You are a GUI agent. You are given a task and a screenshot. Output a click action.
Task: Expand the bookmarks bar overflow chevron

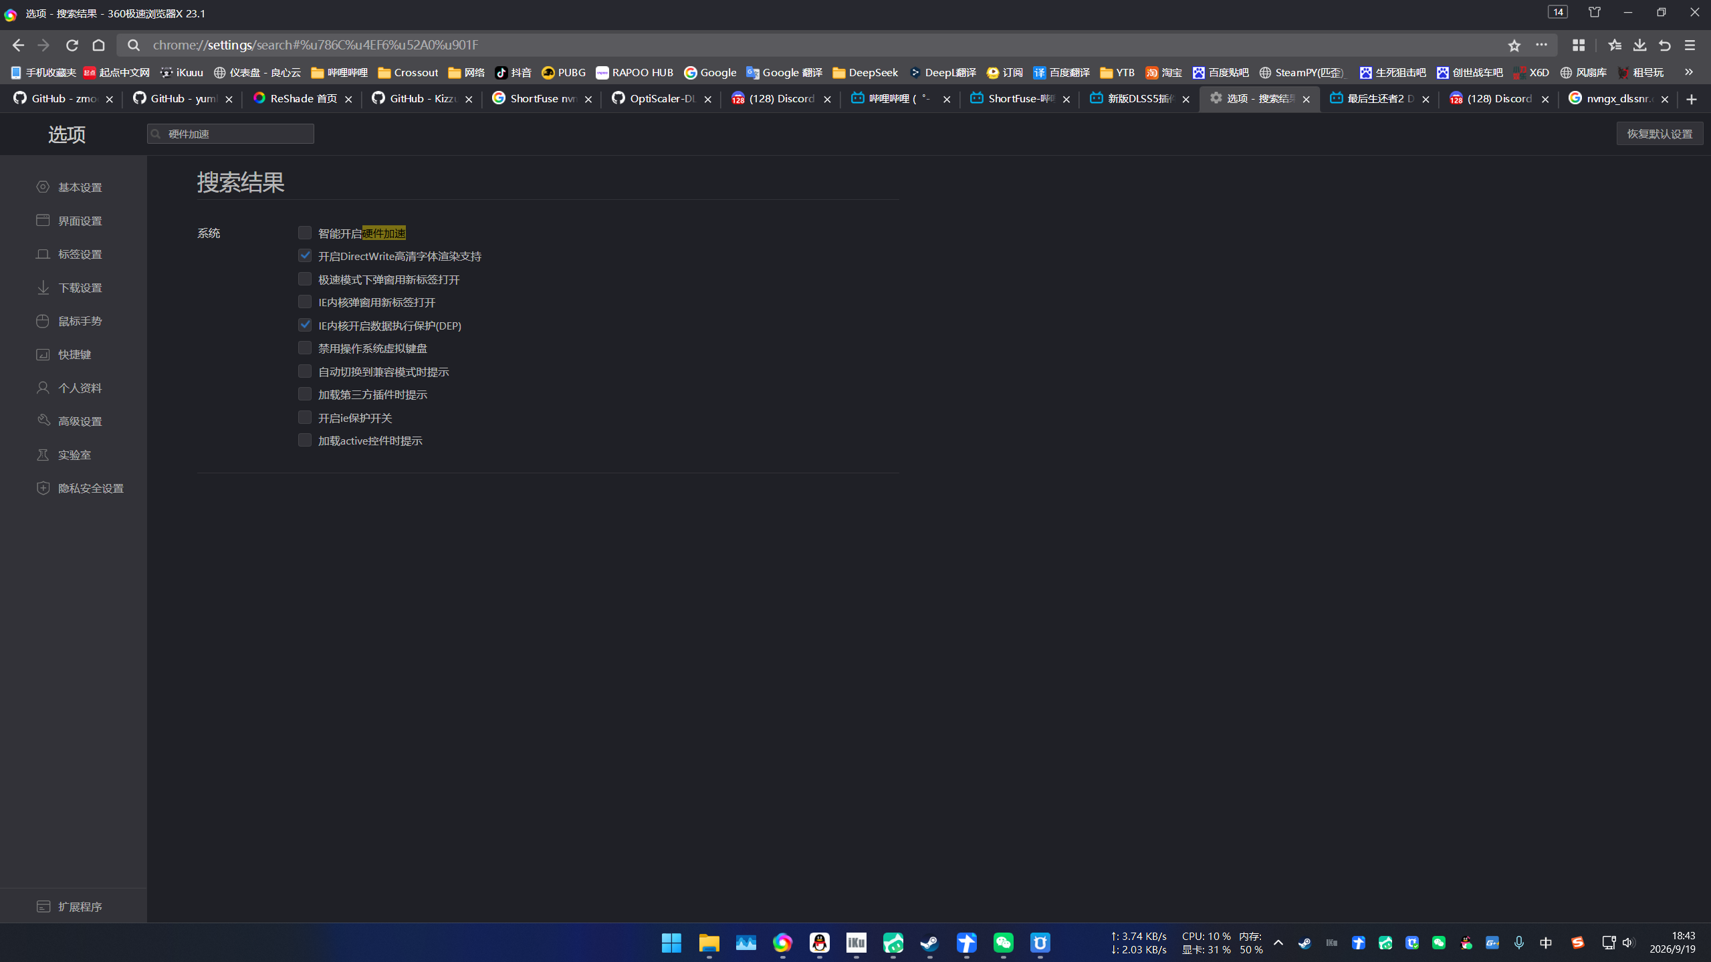pos(1688,72)
